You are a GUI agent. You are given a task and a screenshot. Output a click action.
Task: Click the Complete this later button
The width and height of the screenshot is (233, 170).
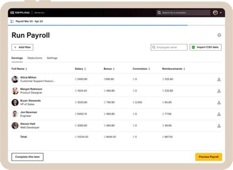coord(28,157)
